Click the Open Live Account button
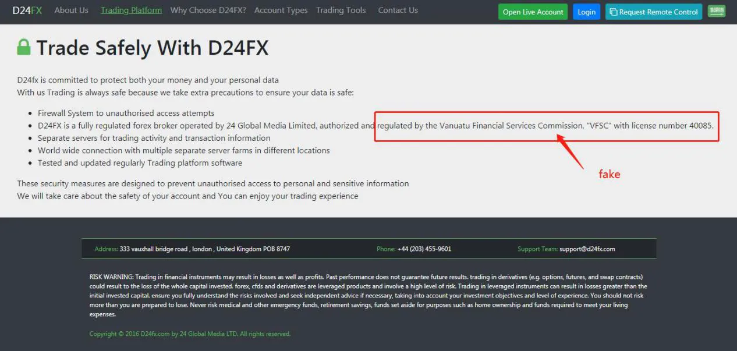The width and height of the screenshot is (737, 351). (533, 12)
